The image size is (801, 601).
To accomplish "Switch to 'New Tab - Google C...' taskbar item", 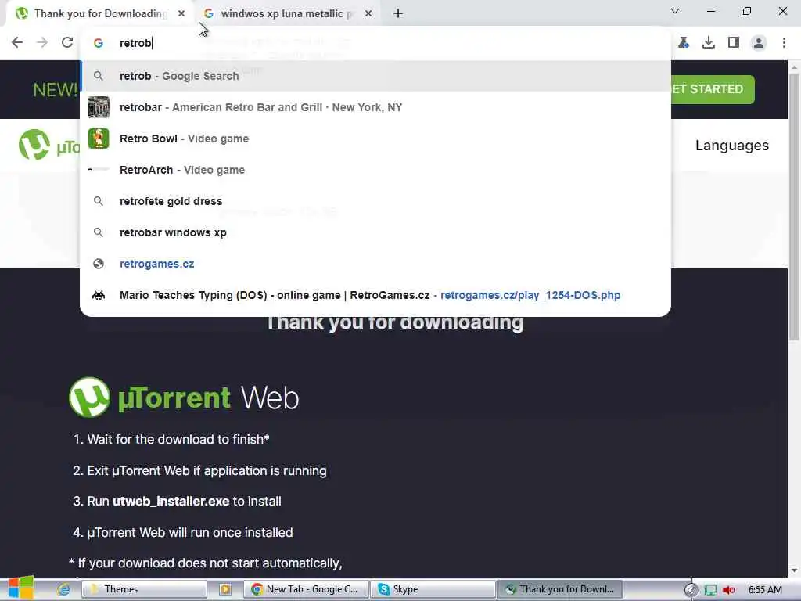I will 306,589.
